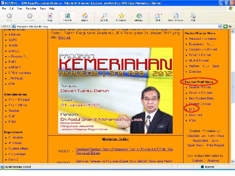Click the Kemeriahan Akademik program banner image
The width and height of the screenshot is (235, 176).
click(115, 91)
